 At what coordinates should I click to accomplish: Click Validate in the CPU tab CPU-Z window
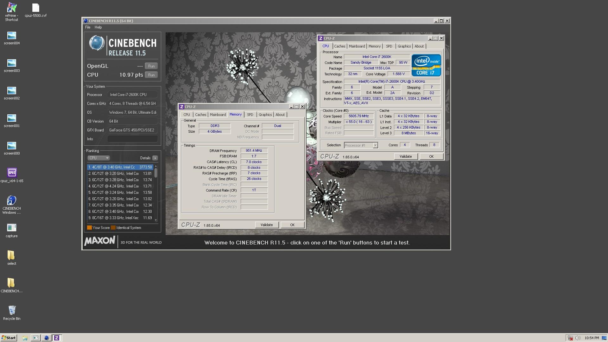(x=406, y=156)
